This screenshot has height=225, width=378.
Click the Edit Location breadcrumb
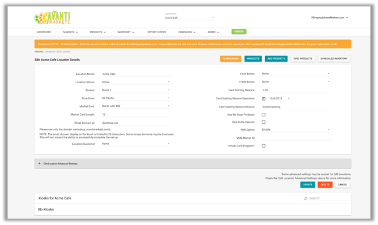click(x=63, y=52)
